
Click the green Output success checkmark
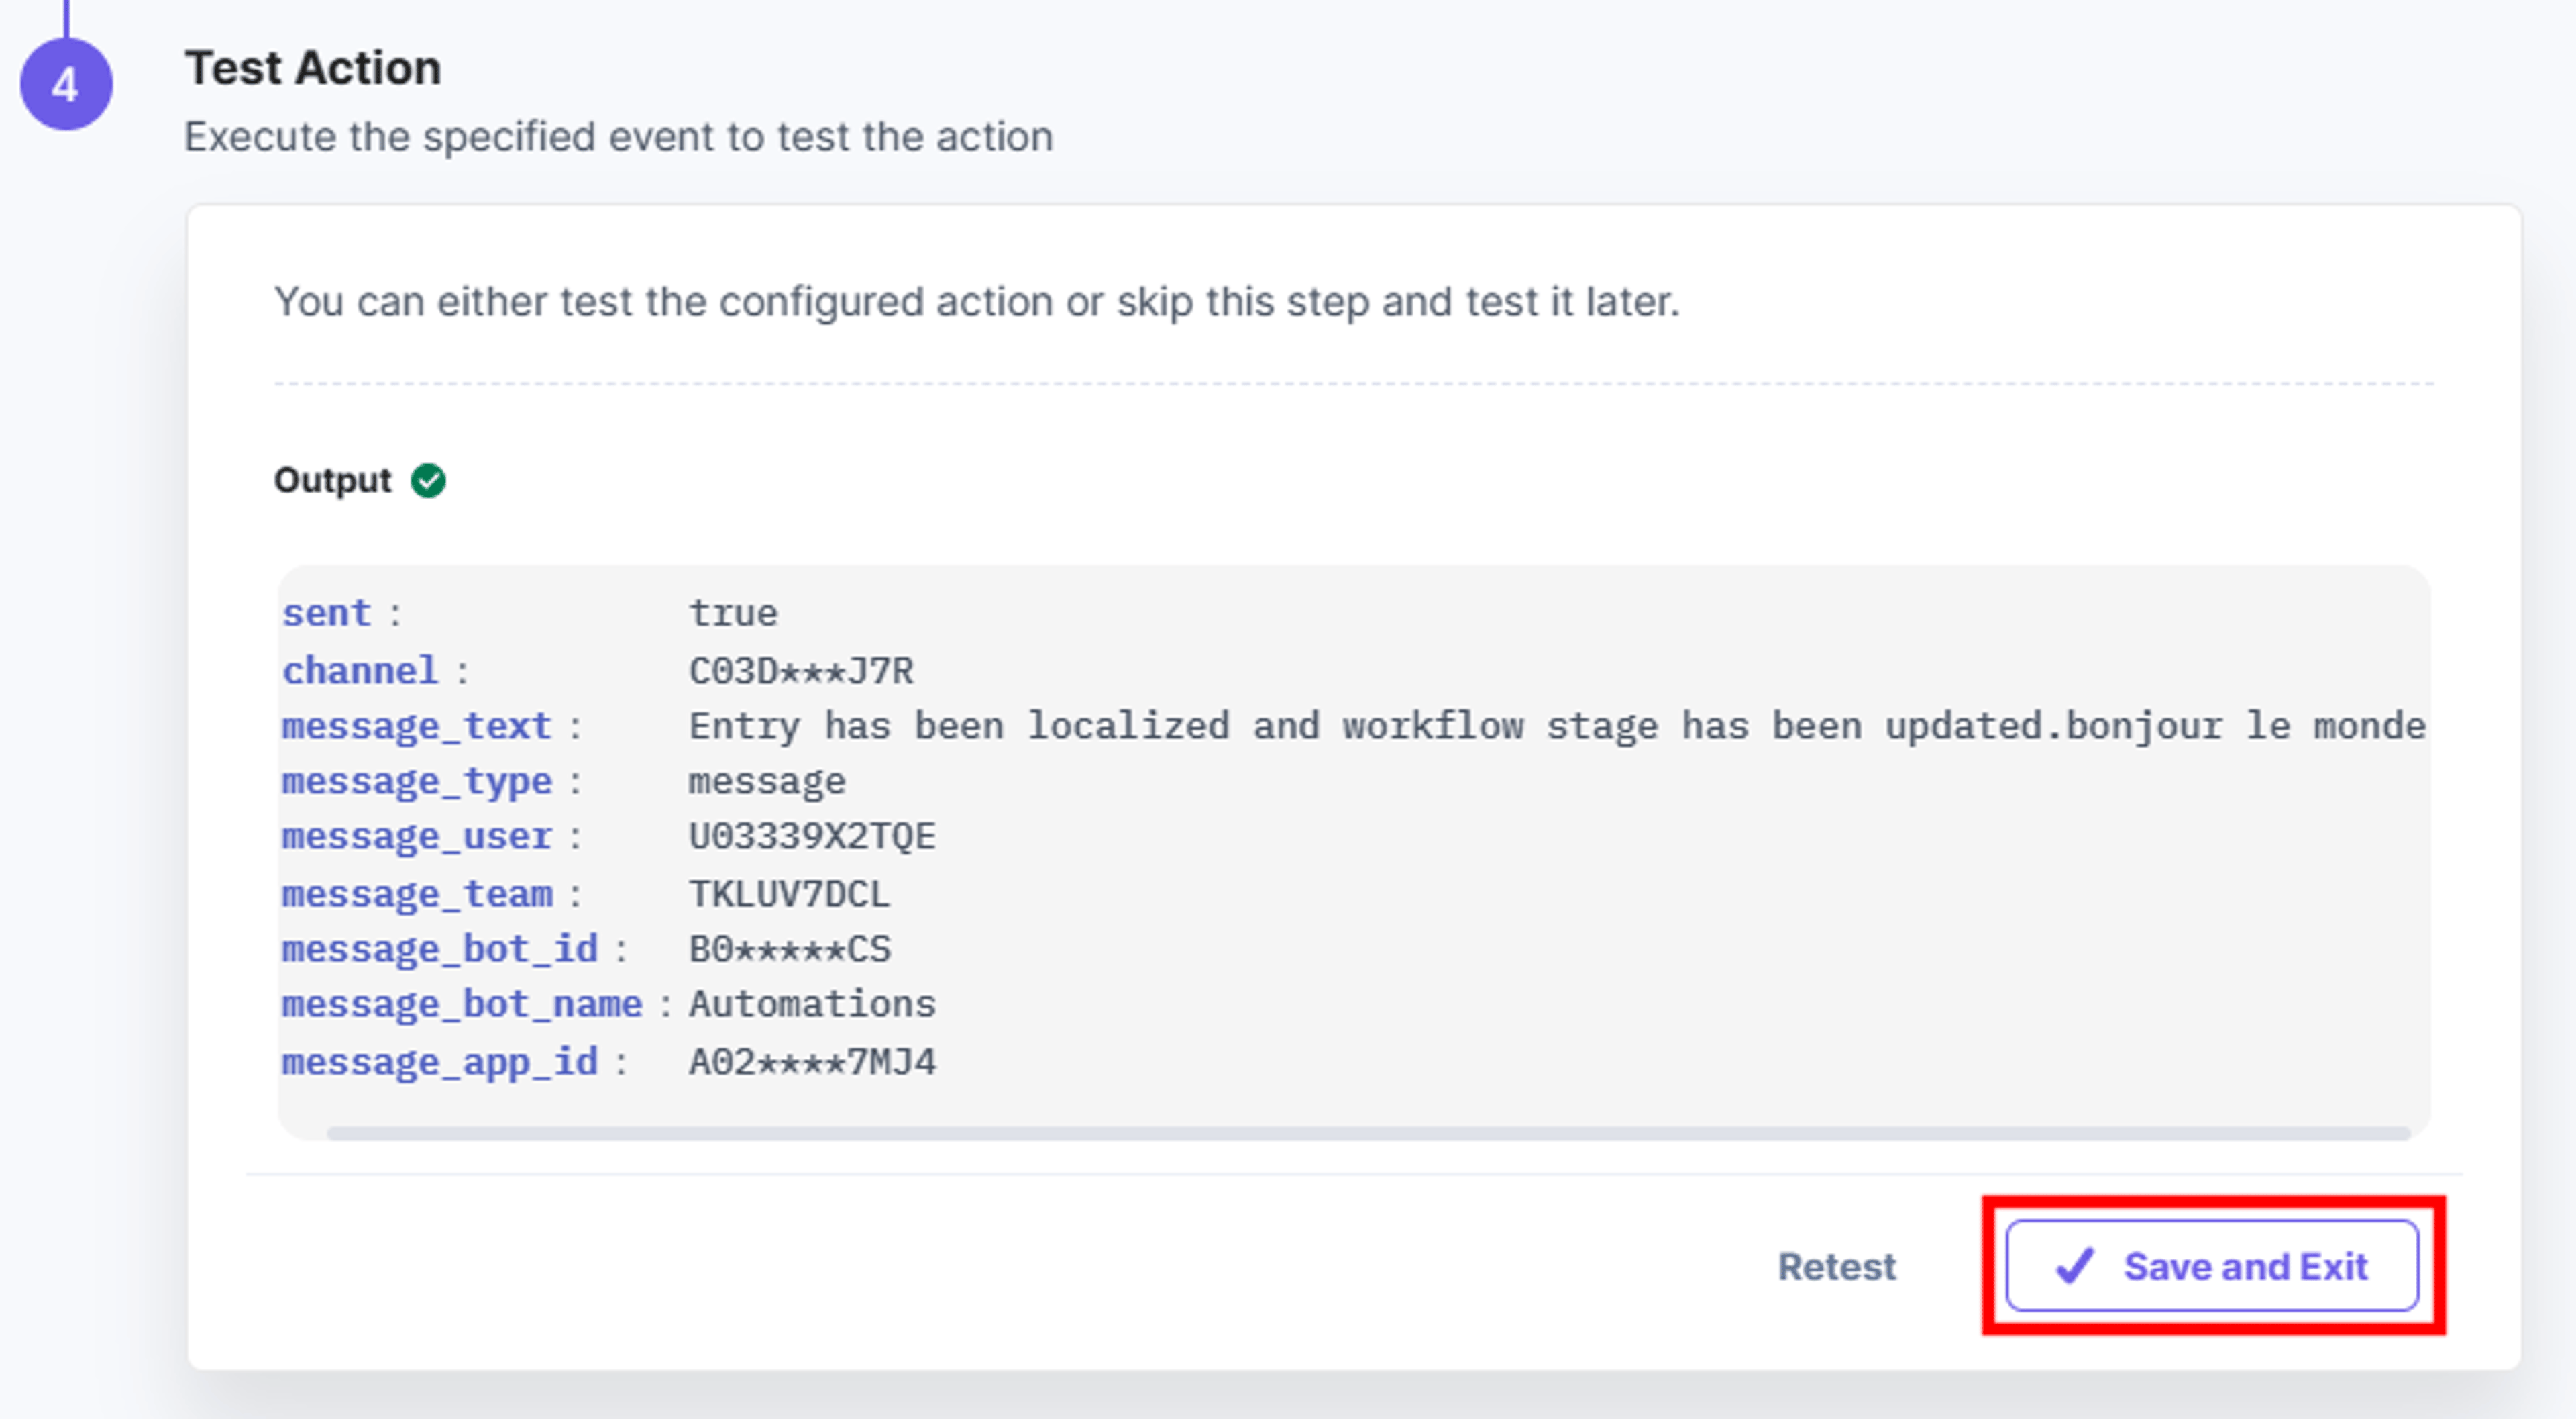coord(429,481)
